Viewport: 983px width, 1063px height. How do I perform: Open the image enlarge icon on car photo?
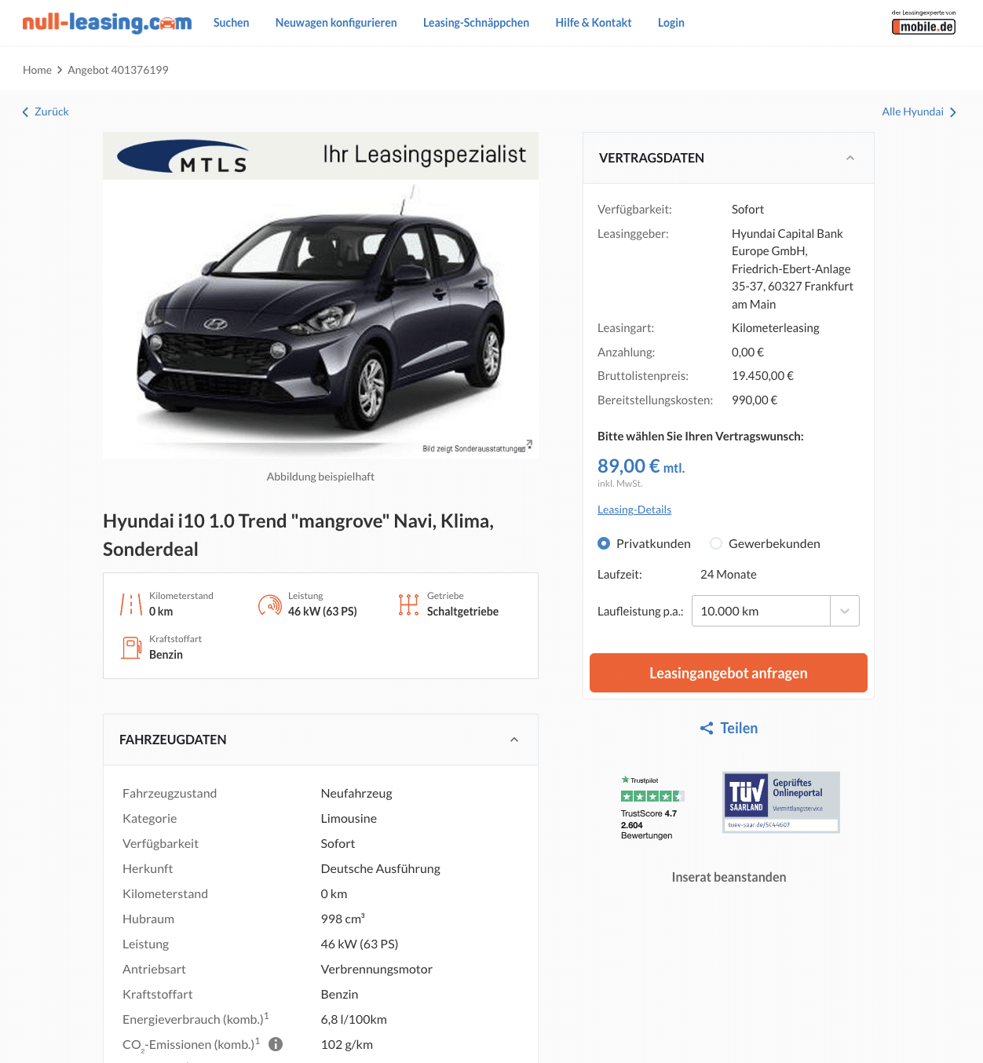tap(529, 444)
